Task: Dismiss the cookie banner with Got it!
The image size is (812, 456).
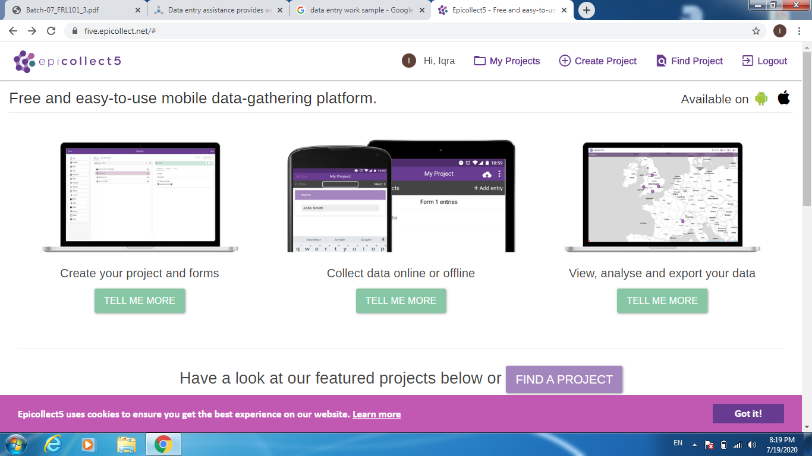Action: click(x=748, y=413)
